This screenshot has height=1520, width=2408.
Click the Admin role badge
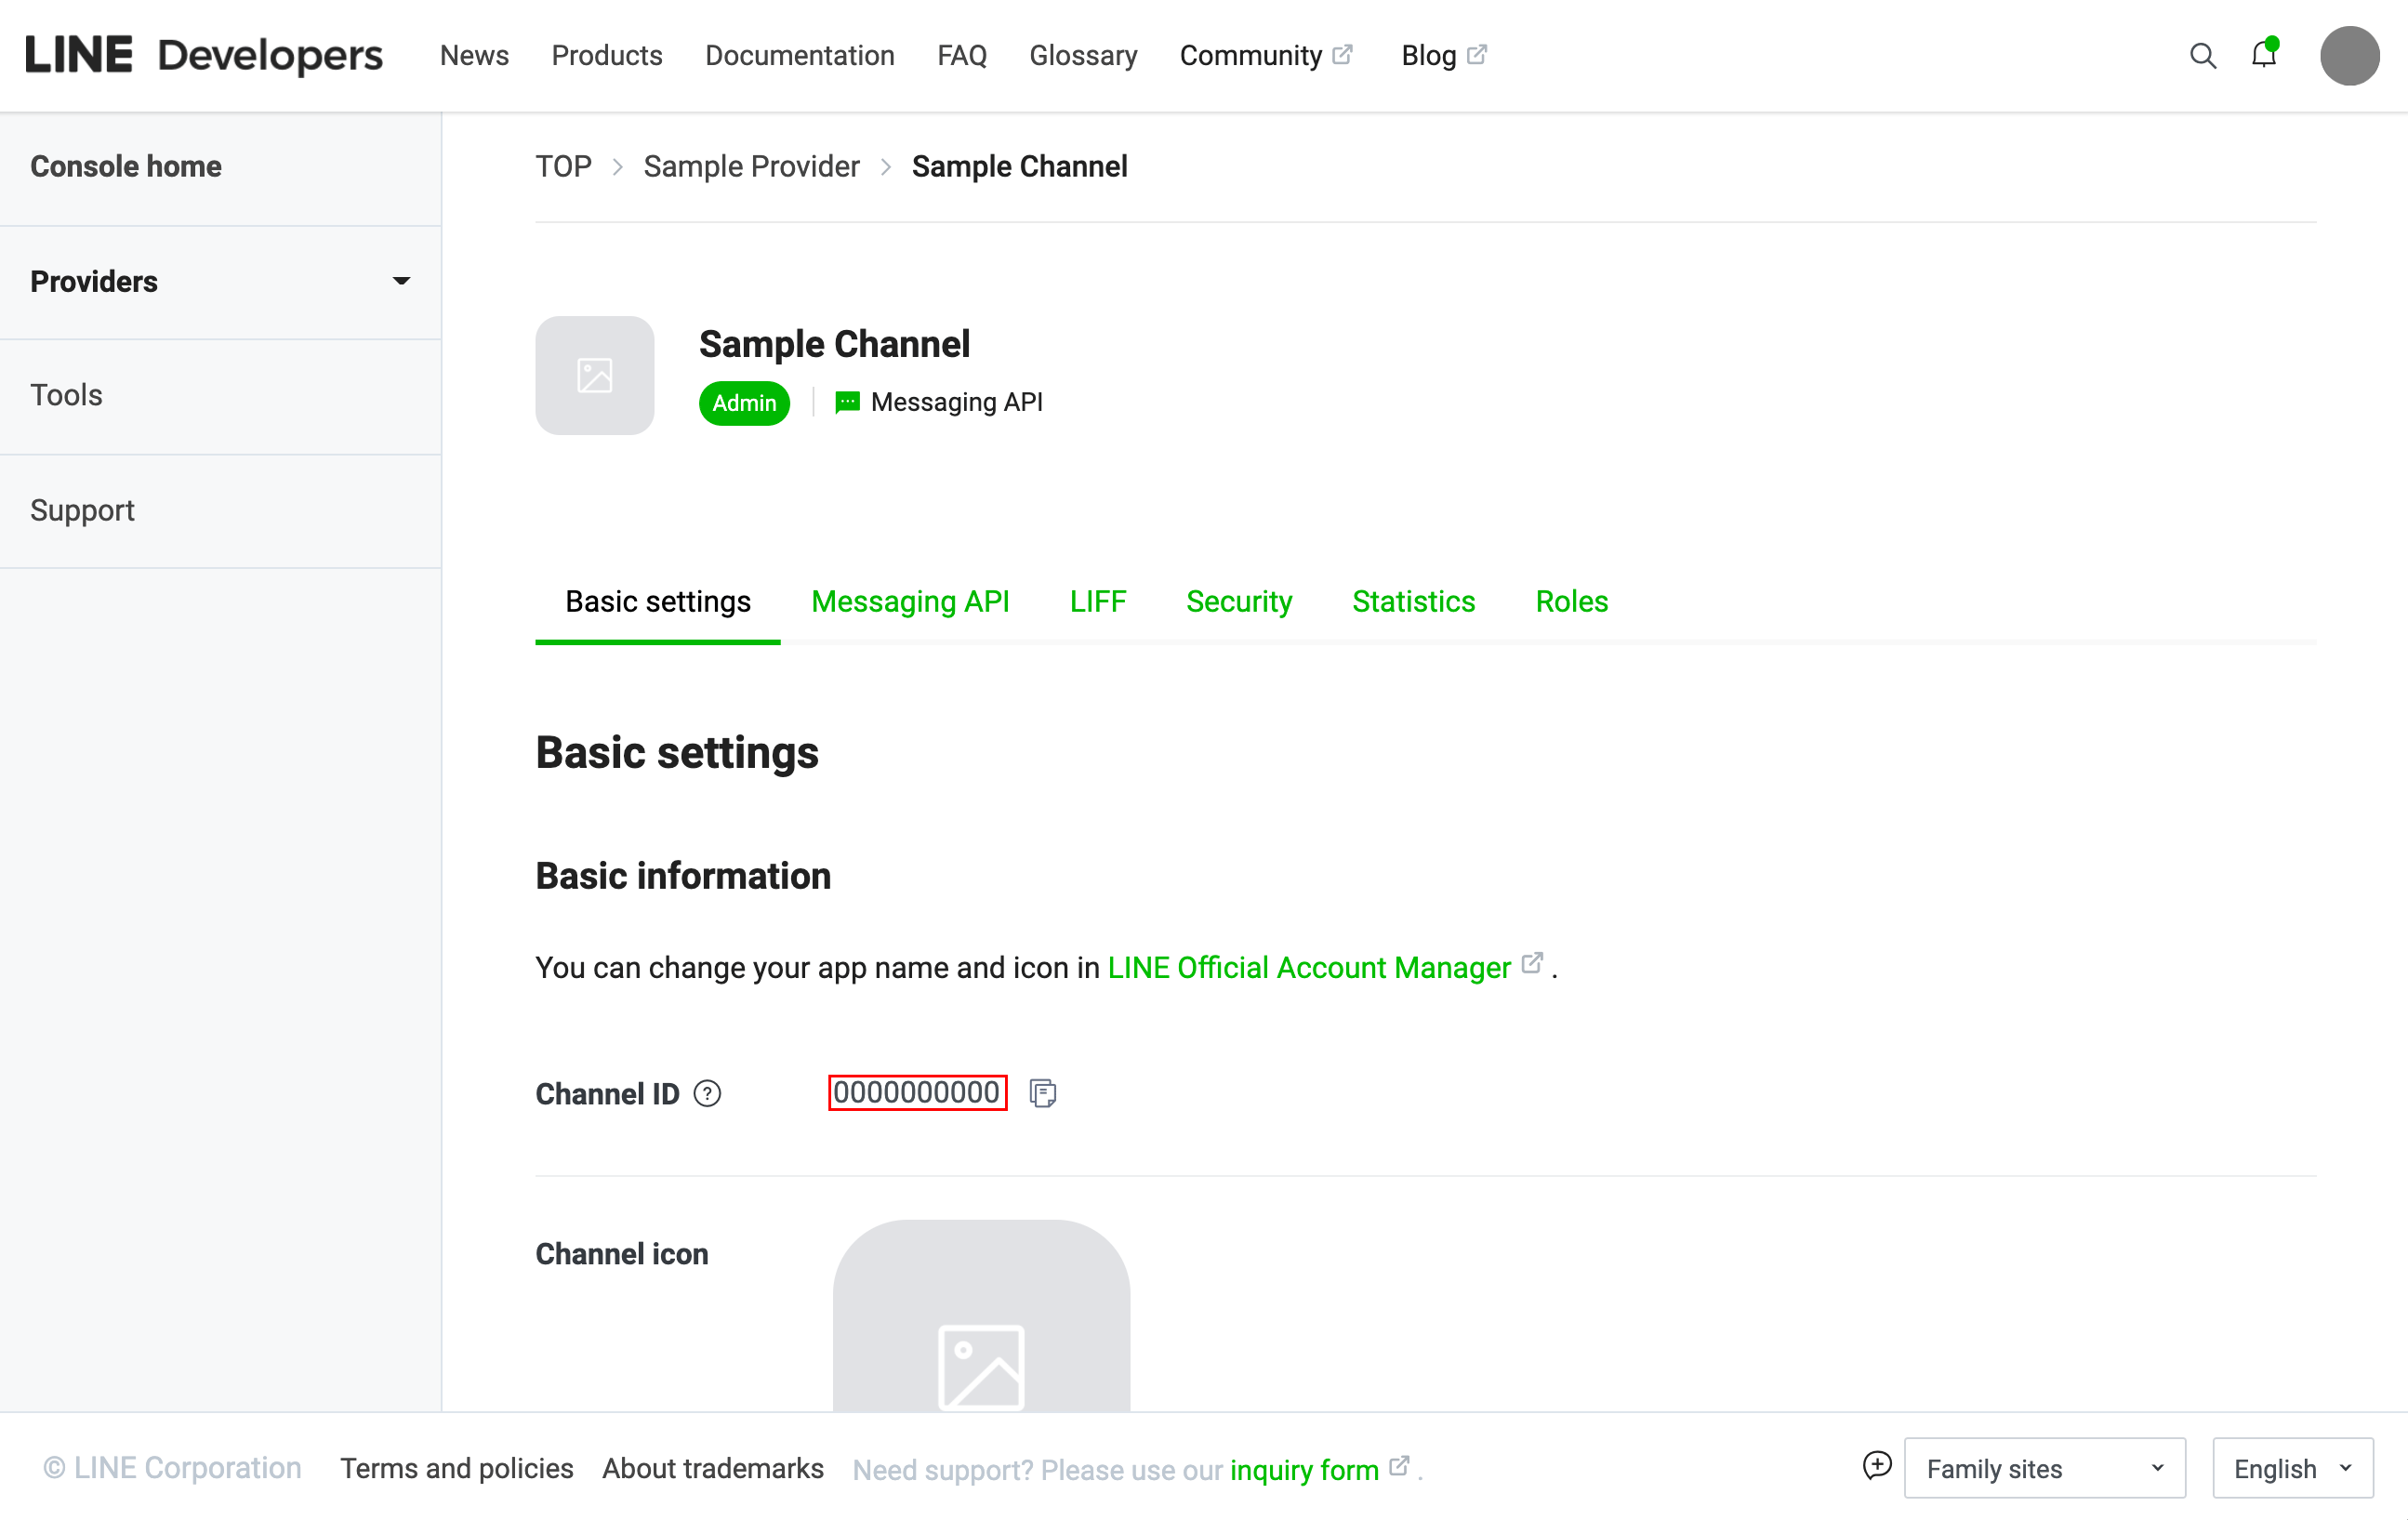(x=744, y=403)
